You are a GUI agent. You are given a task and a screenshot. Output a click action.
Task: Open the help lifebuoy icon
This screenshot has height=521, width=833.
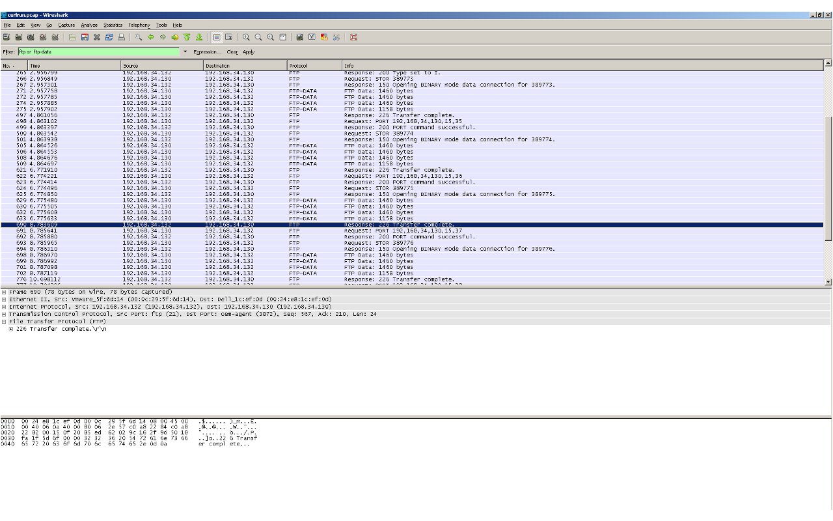[x=353, y=37]
